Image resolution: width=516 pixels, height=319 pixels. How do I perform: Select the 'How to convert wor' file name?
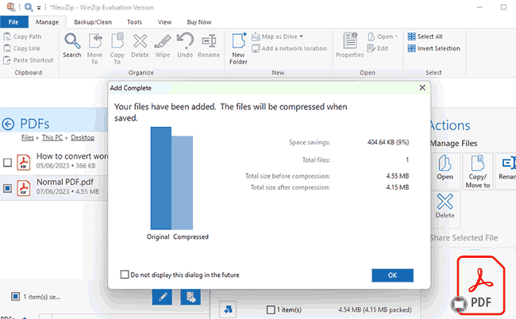click(x=71, y=156)
